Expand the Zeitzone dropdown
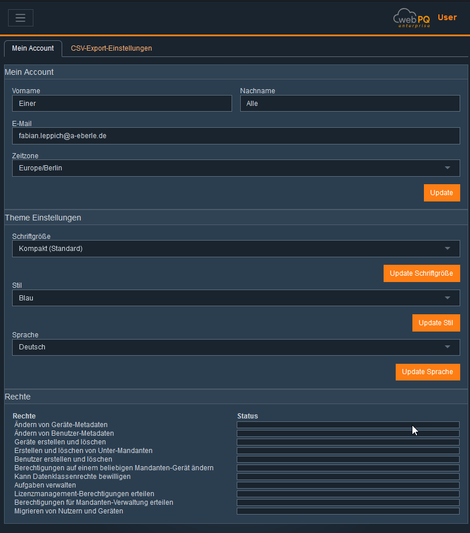Screen dimensions: 470x533 click(x=236, y=168)
